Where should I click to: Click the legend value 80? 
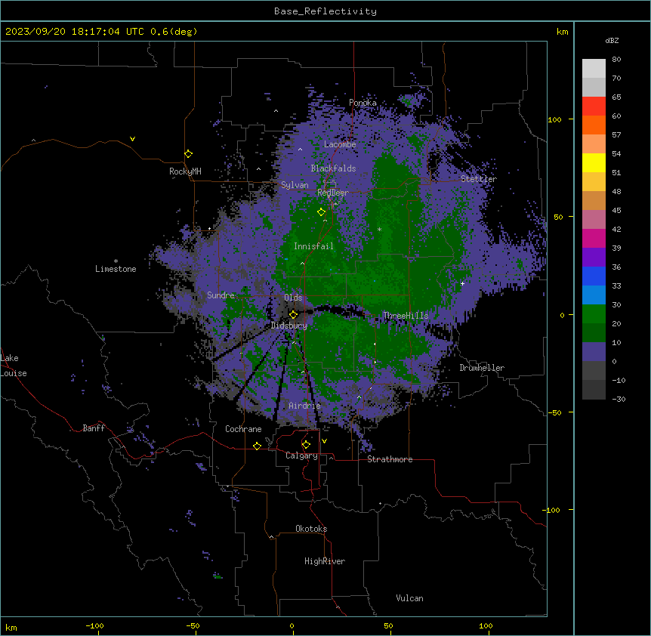pyautogui.click(x=616, y=60)
